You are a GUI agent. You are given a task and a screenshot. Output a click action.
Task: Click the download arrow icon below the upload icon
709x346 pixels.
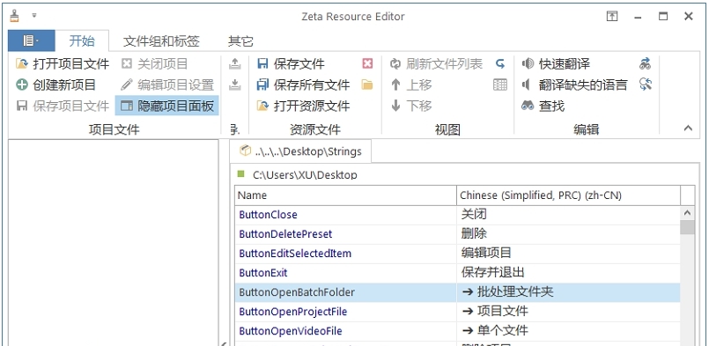point(234,85)
